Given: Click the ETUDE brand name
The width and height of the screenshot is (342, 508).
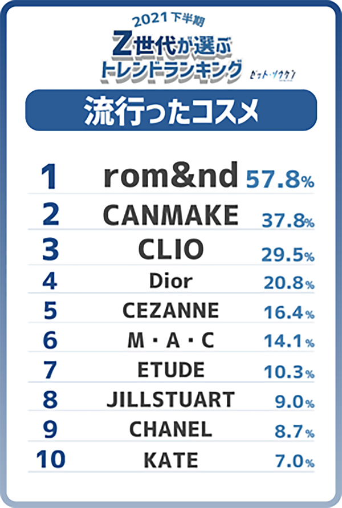Looking at the screenshot, I should pyautogui.click(x=170, y=370).
